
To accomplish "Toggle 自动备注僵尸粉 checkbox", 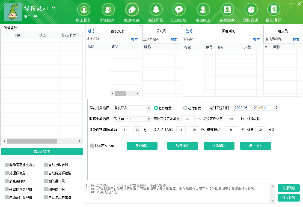I will pos(7,197).
